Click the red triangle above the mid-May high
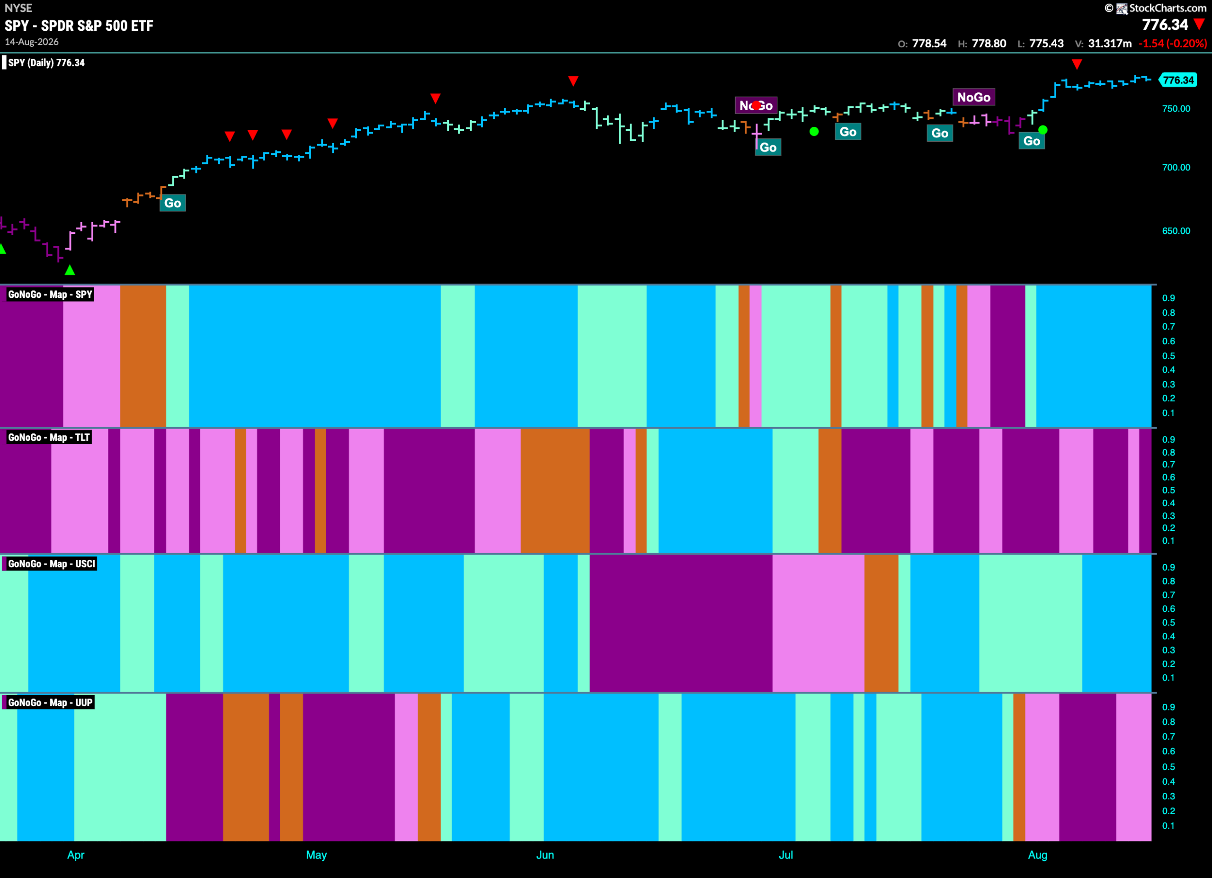 (436, 99)
